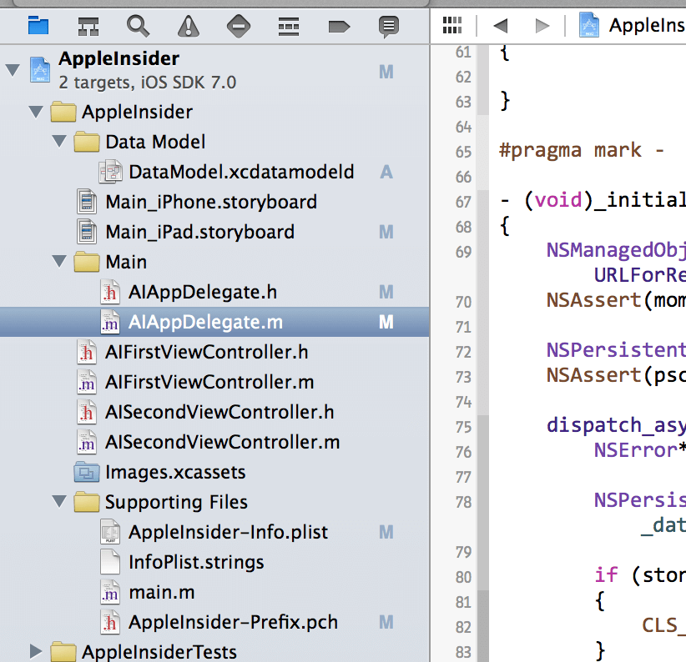Viewport: 686px width, 662px height.
Task: Click the dispatch_async code line
Action: 616,425
